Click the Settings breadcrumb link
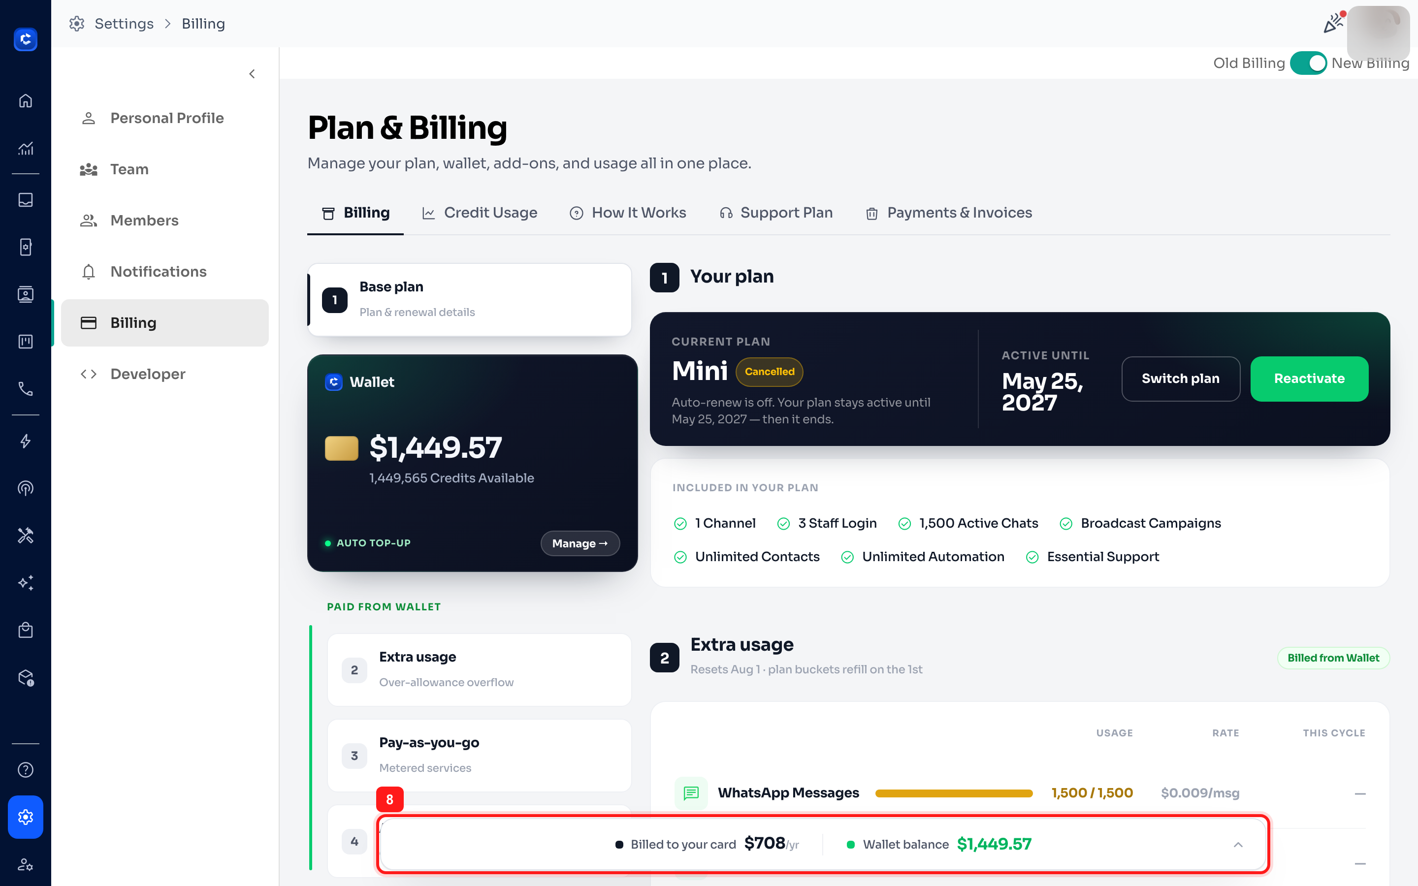The width and height of the screenshot is (1418, 886). pyautogui.click(x=124, y=24)
